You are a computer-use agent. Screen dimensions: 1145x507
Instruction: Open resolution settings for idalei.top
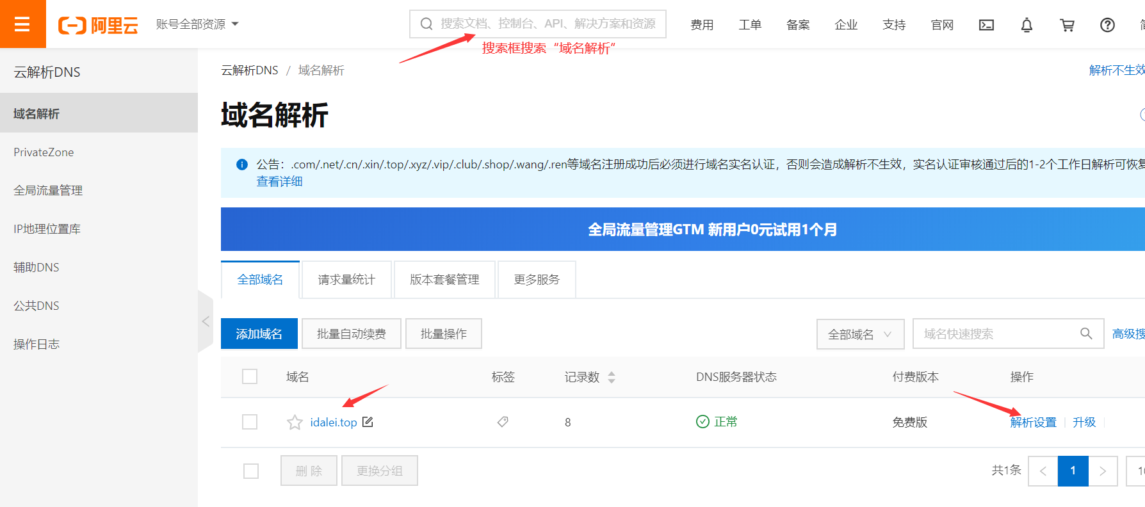pyautogui.click(x=1034, y=422)
